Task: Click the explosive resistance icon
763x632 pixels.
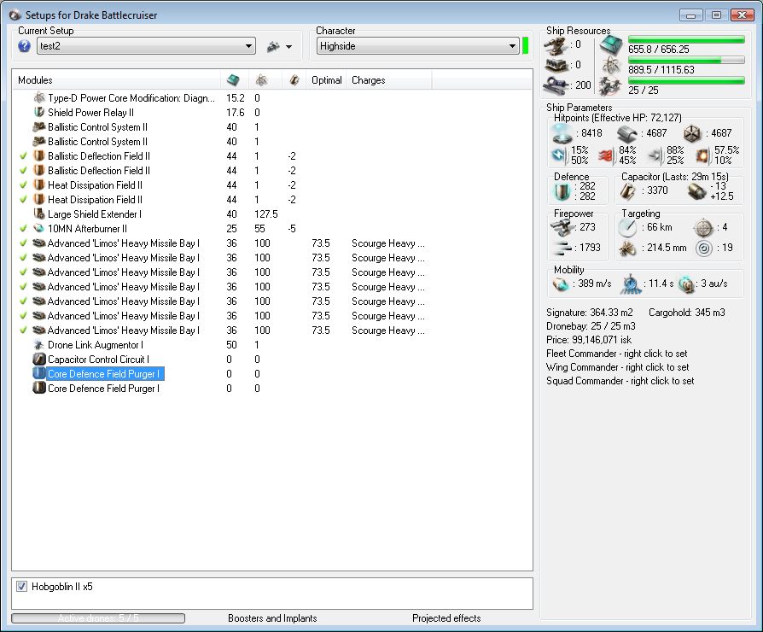Action: point(702,155)
